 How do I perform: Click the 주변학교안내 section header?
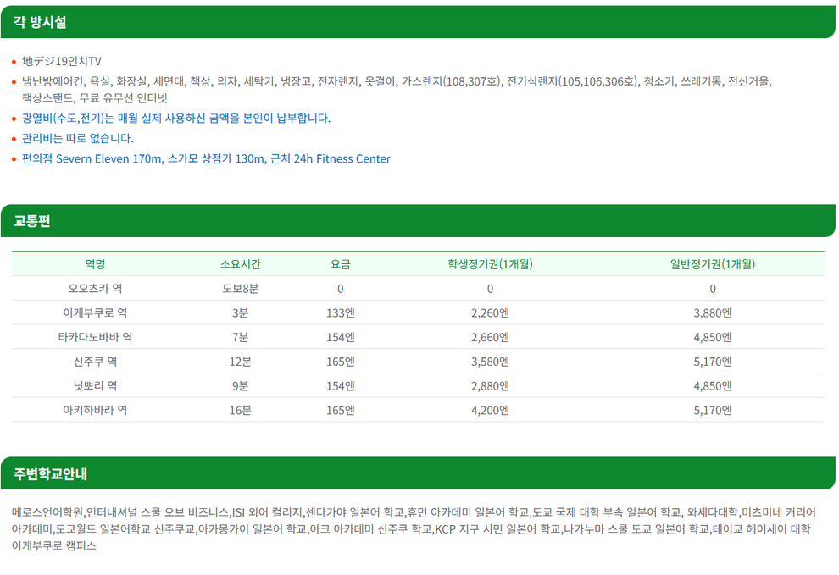pos(418,473)
